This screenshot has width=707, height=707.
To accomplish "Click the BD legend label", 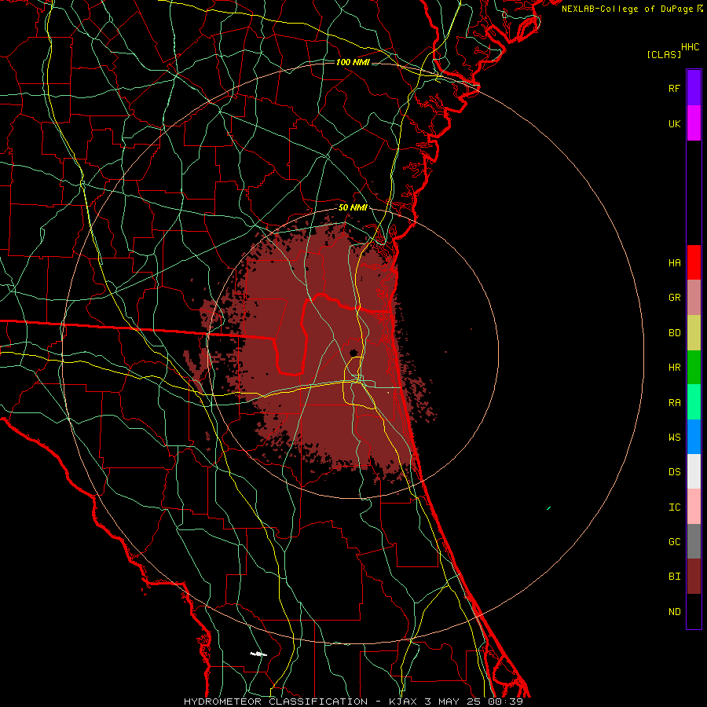I will tap(674, 333).
